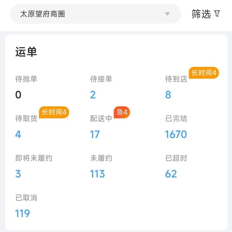Click the 运单 section heading
The height and width of the screenshot is (232, 232).
pos(26,52)
